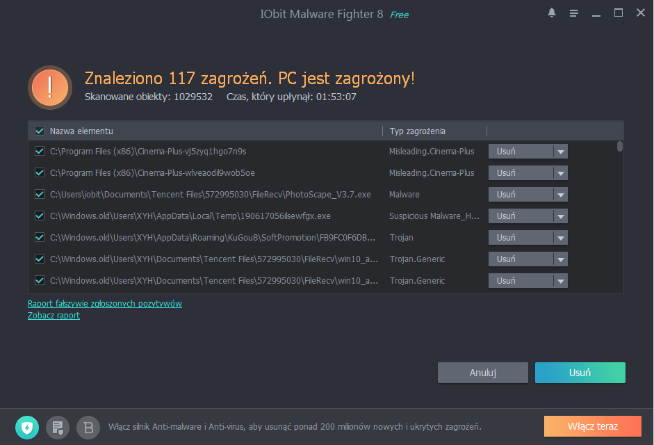Image resolution: width=654 pixels, height=445 pixels.
Task: Click Usuń for Cinema-Plus-vj5zyq1hgo7n9s row
Action: tap(521, 152)
